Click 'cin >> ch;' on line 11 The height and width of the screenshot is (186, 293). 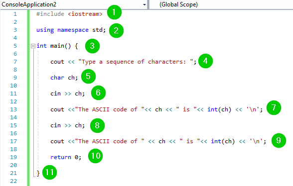67,93
